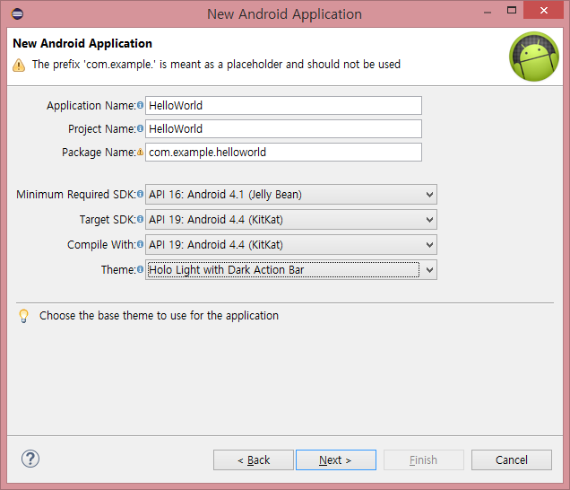Screen dimensions: 570x490
Task: Click the lightbulb hint icon
Action: [23, 316]
